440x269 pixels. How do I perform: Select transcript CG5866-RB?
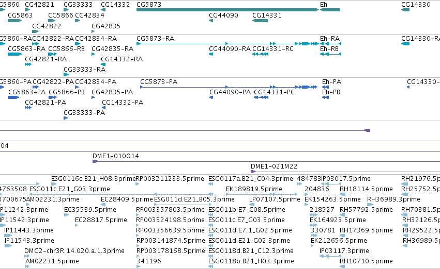point(67,49)
